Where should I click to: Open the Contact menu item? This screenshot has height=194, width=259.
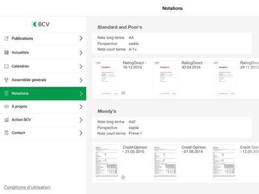coord(43,133)
